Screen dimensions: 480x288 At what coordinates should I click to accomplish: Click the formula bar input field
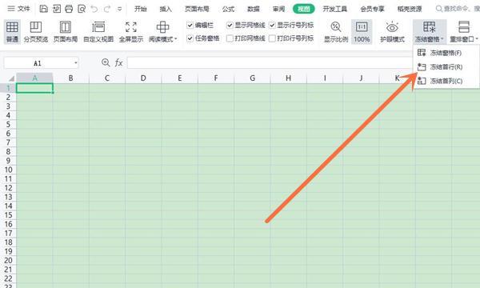(270, 63)
